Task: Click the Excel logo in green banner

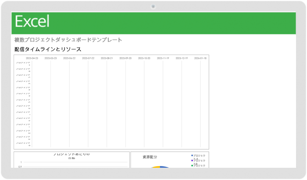Action: pos(32,21)
